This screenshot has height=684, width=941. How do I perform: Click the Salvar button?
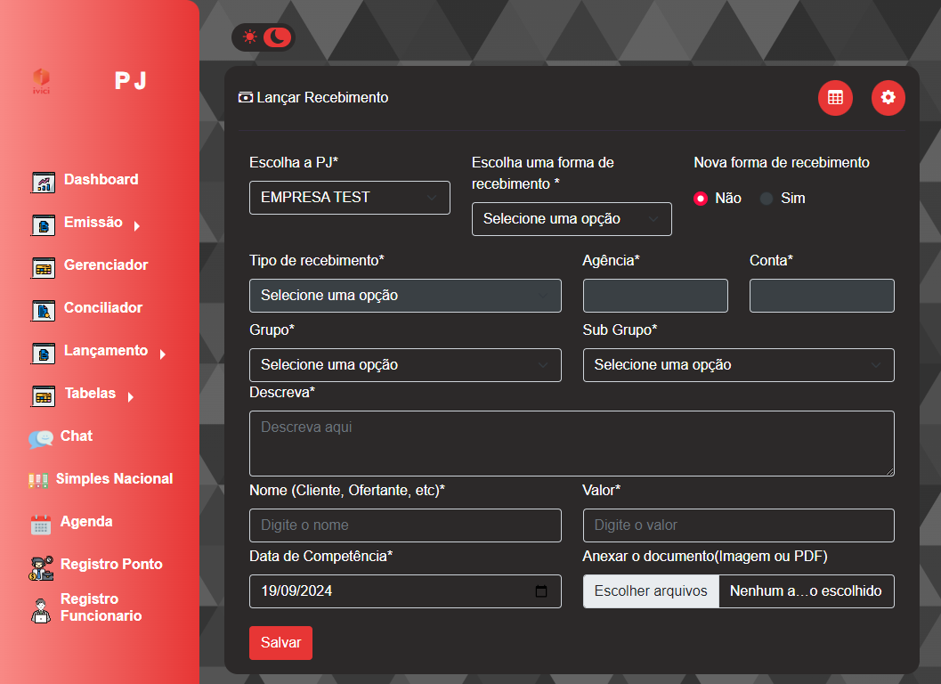coord(280,643)
